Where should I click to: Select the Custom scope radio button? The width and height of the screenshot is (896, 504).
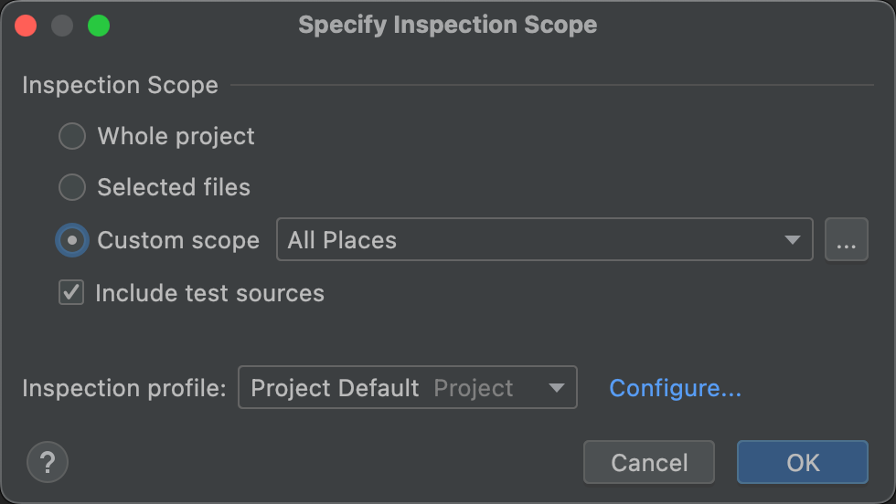(71, 240)
